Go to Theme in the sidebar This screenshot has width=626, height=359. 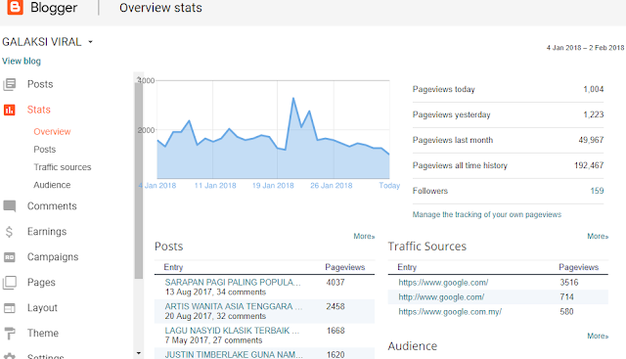tap(43, 333)
